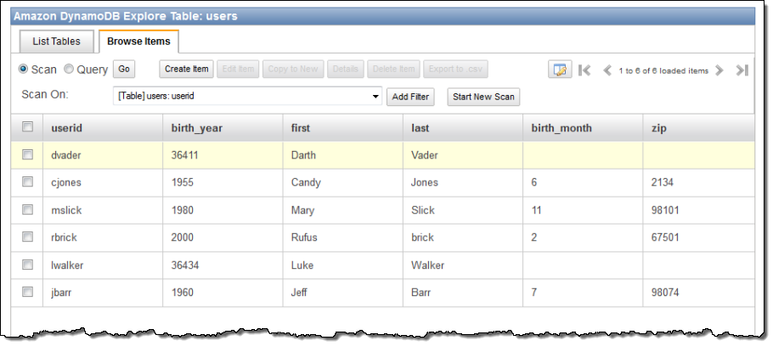
Task: Select the Browse Items tab
Action: [x=138, y=41]
